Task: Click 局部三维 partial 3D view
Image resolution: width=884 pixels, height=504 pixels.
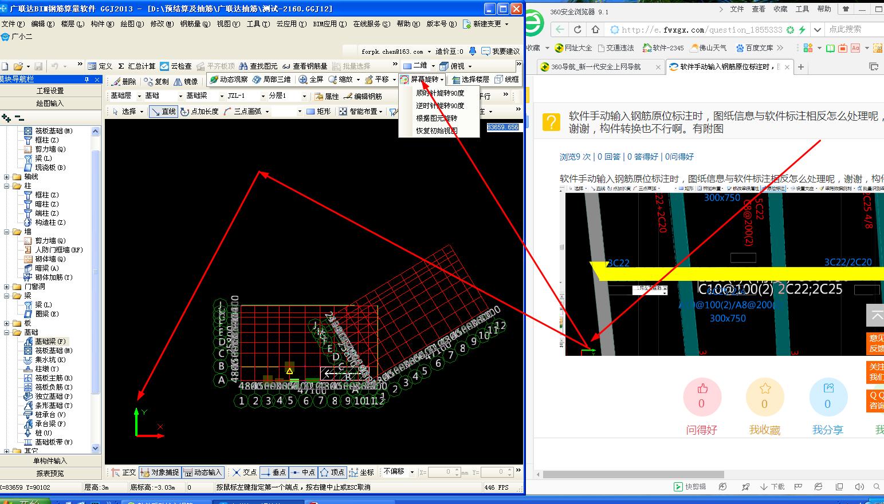Action: (x=272, y=80)
